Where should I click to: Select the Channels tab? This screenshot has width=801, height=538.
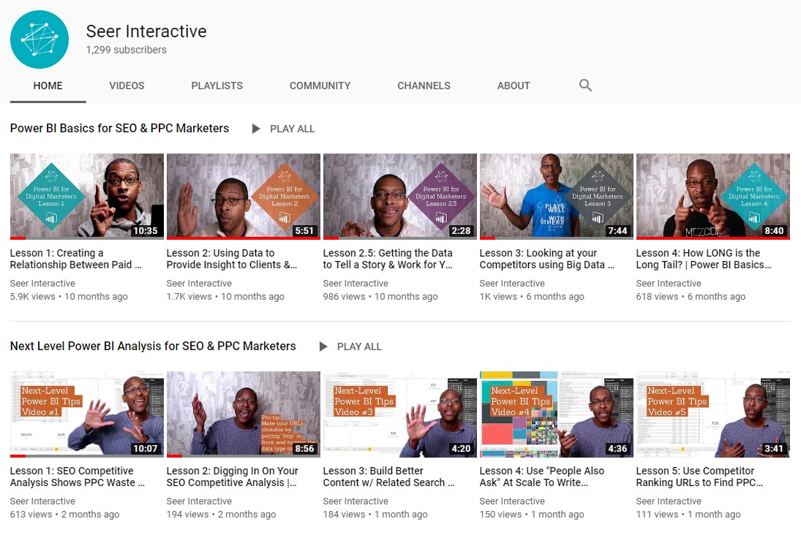click(424, 86)
